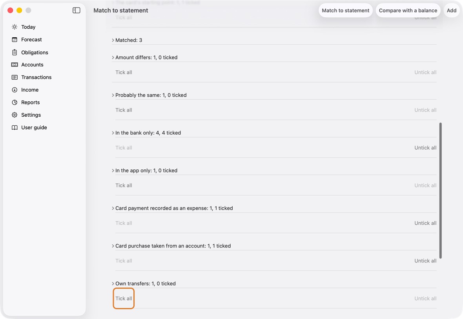Click the vertical scrollbar thumb
The image size is (463, 319).
click(440, 191)
